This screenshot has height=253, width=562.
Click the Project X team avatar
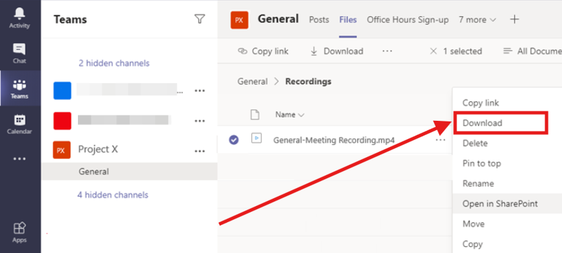(61, 150)
